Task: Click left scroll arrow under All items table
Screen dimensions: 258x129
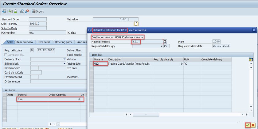Action: pos(50,124)
